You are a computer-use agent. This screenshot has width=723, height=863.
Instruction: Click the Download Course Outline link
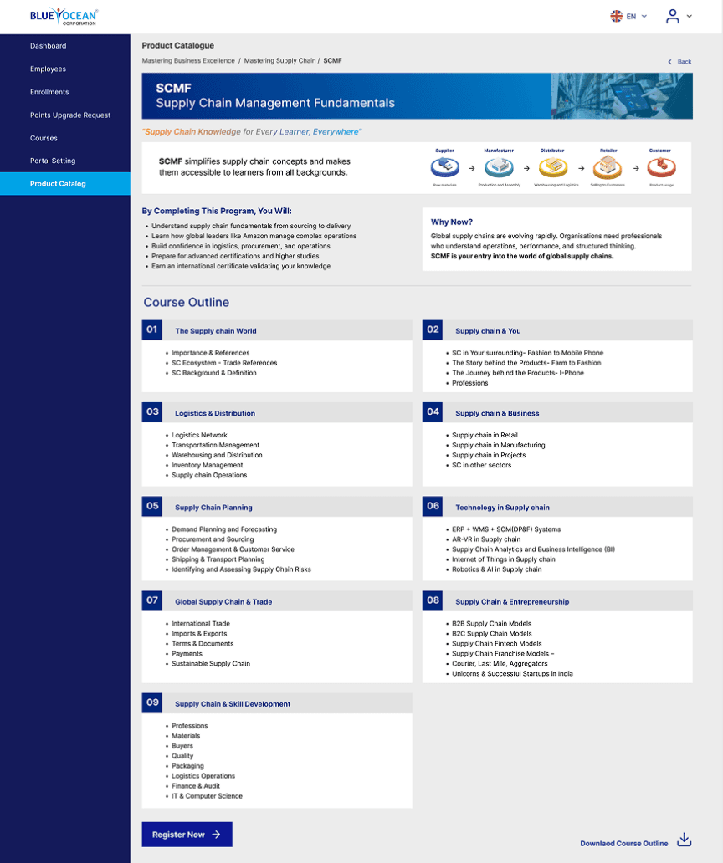[624, 843]
